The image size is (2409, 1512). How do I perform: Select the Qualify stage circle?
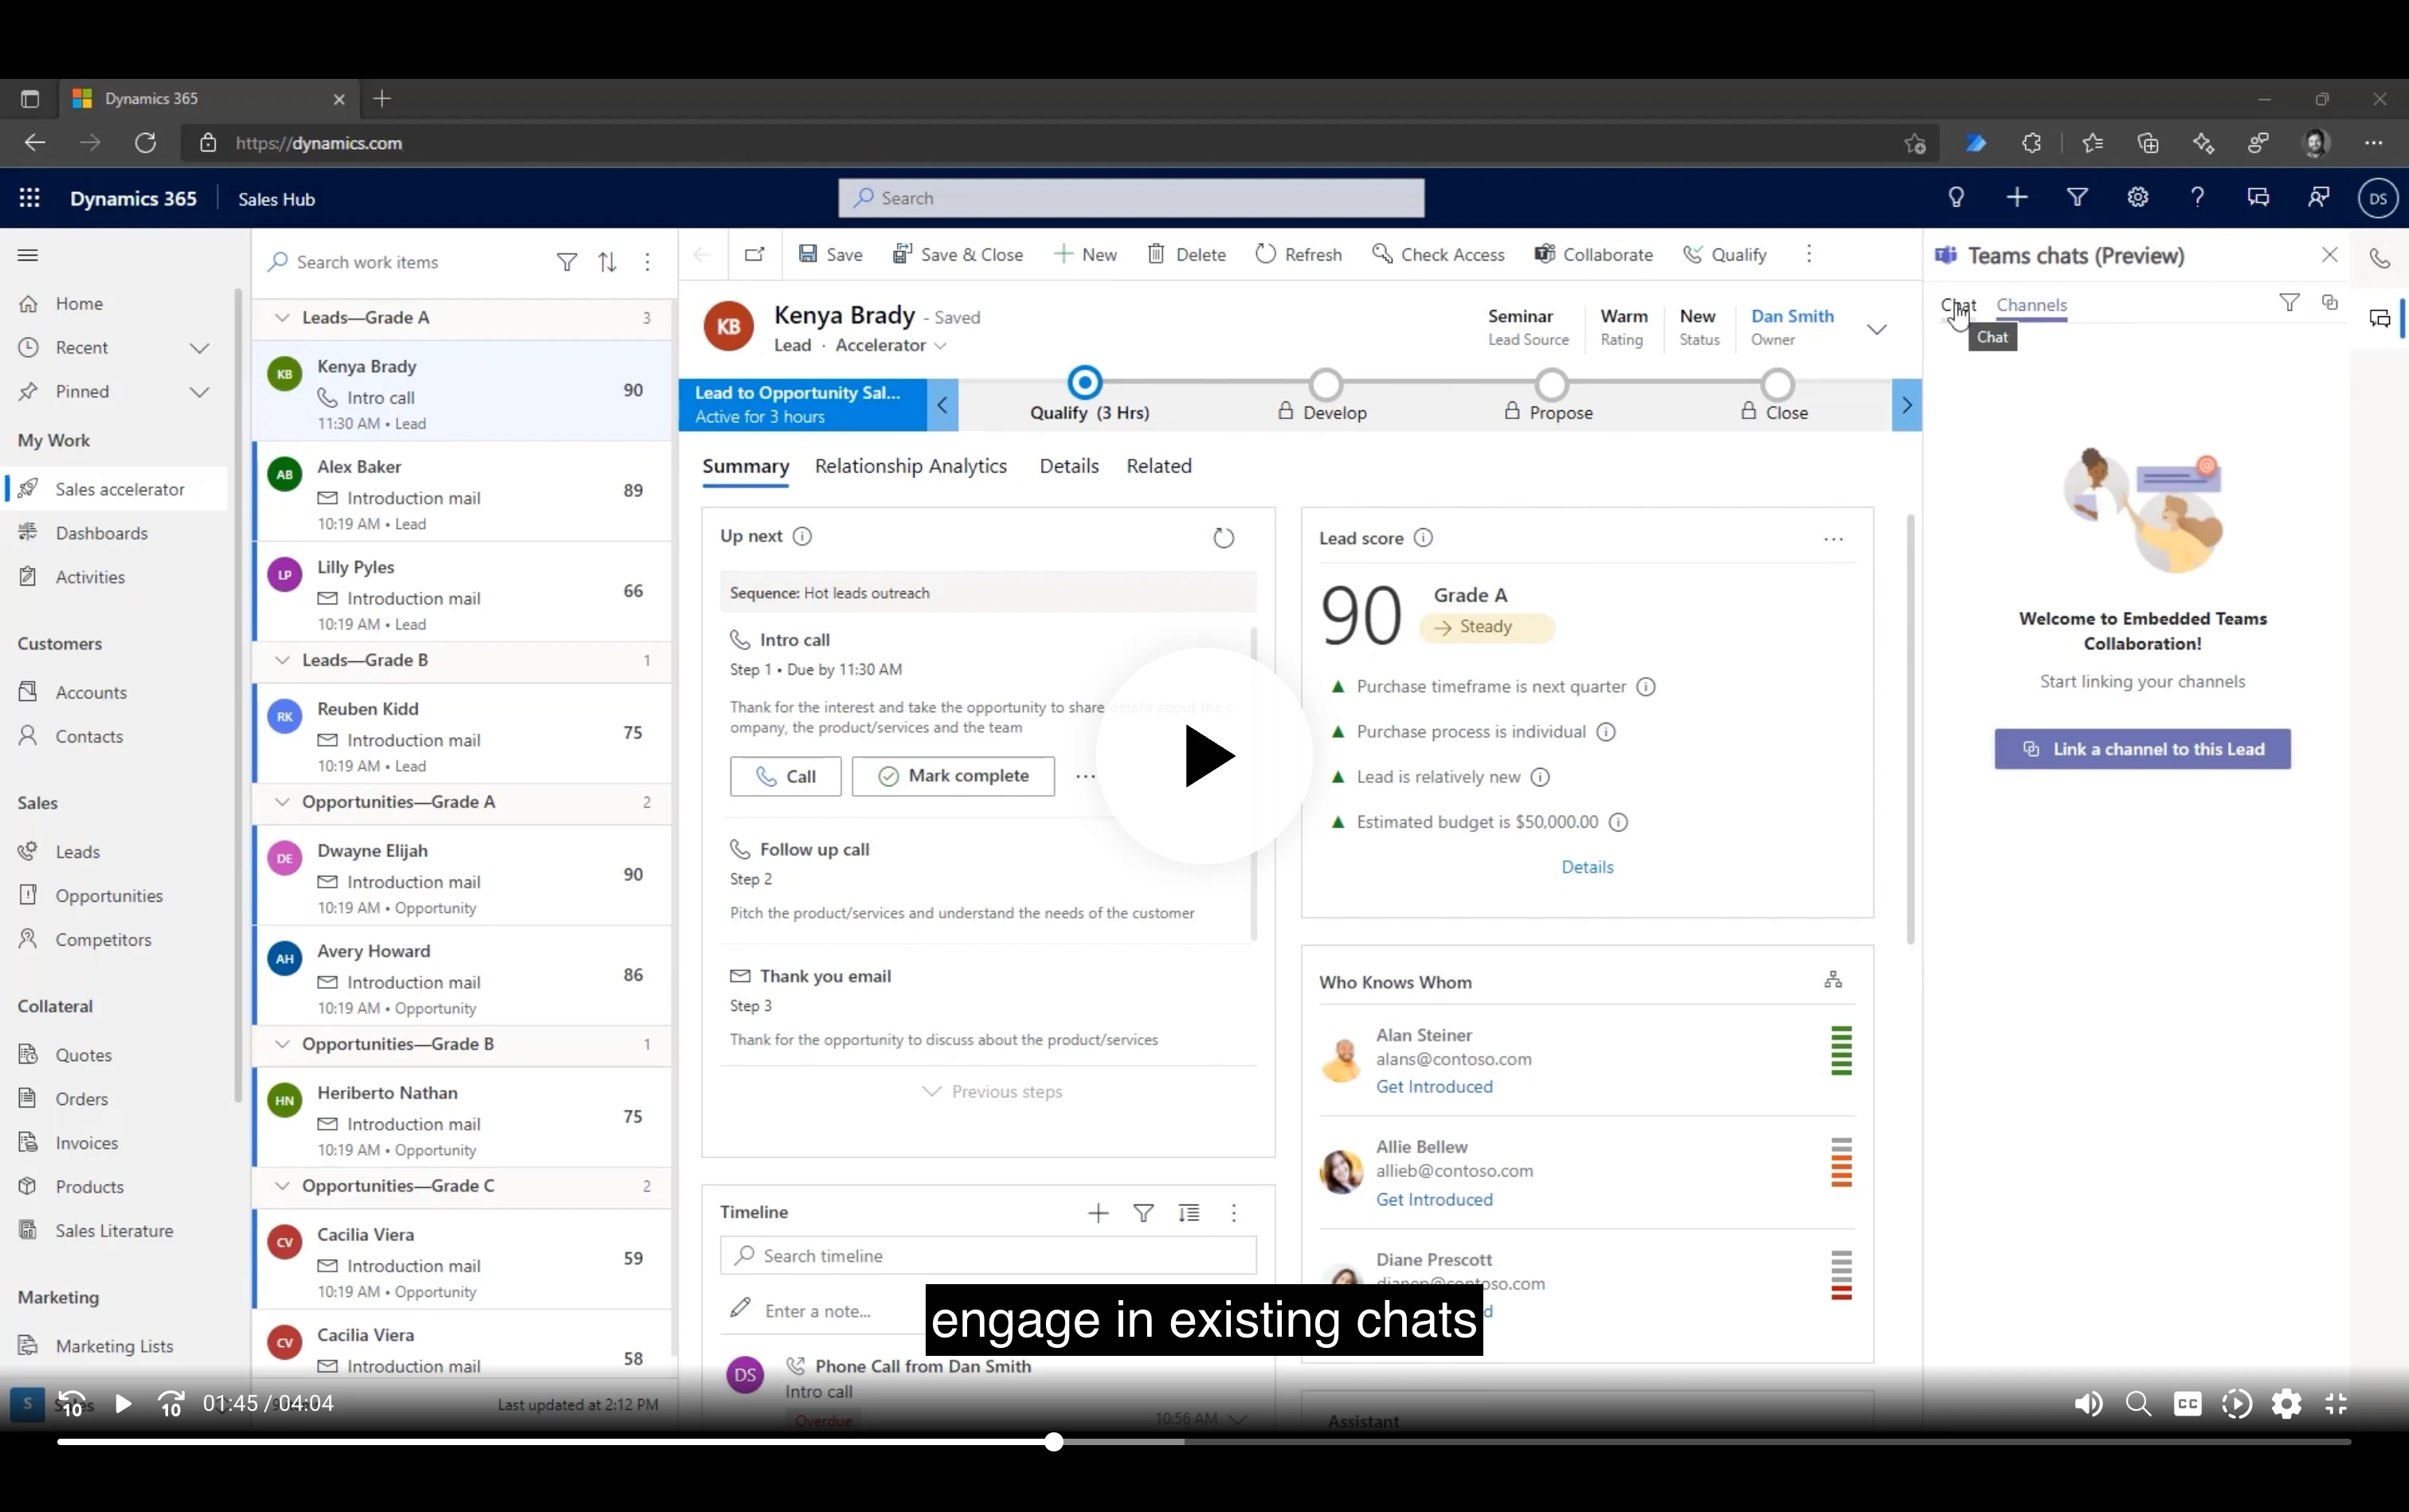(x=1085, y=383)
